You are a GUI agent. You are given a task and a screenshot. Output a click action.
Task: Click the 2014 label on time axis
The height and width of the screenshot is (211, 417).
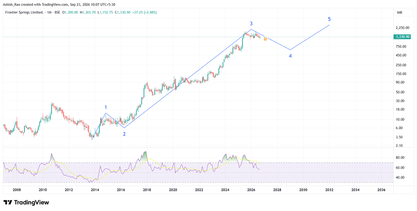(95, 190)
